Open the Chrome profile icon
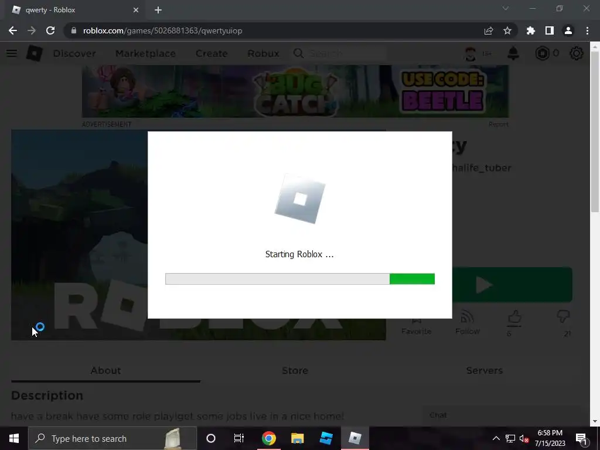This screenshot has width=600, height=450. click(x=568, y=30)
